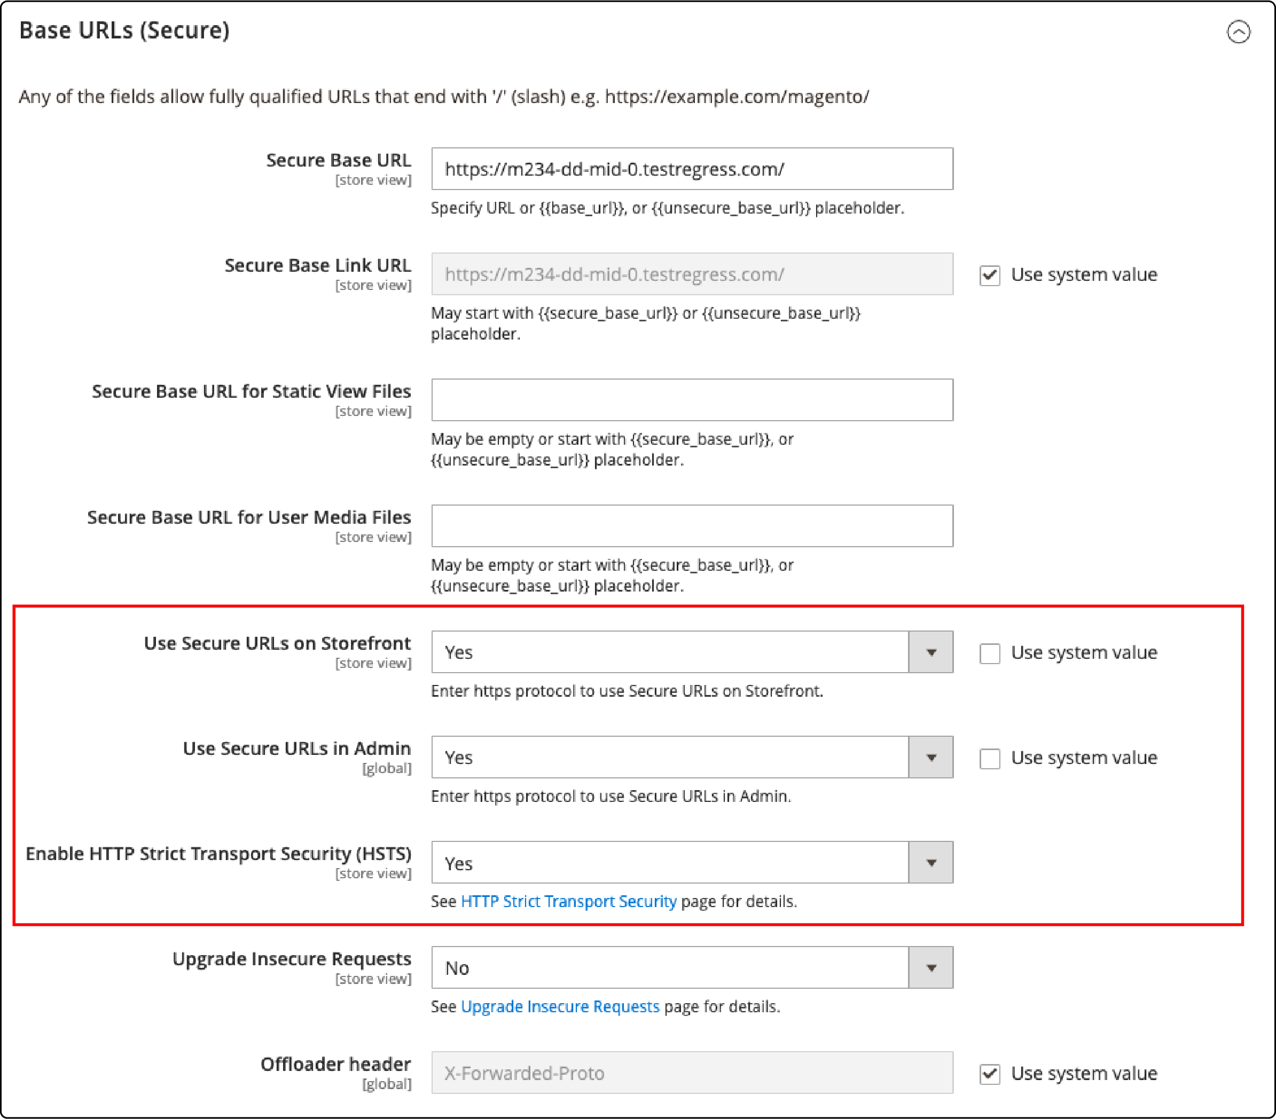Screen dimensions: 1276x1119
Task: Open the HTTP Strict Transport Security link
Action: pyautogui.click(x=568, y=901)
